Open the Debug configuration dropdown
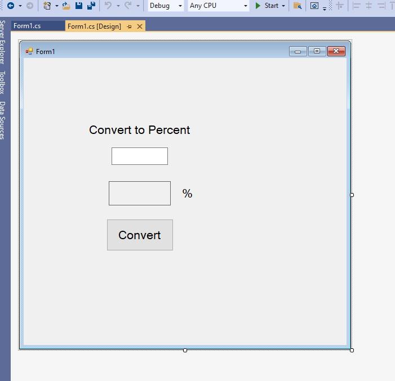Viewport: 395px width, 381px height. (x=166, y=6)
